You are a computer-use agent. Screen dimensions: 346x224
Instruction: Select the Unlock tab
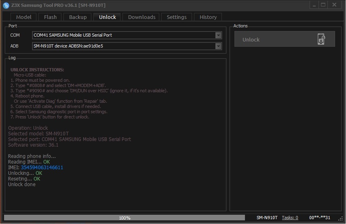(107, 17)
